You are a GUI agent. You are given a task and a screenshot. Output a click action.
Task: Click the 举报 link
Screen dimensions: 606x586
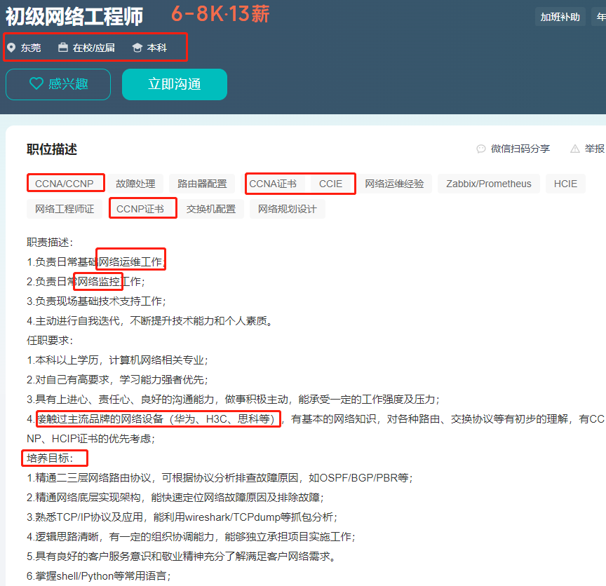(x=594, y=149)
